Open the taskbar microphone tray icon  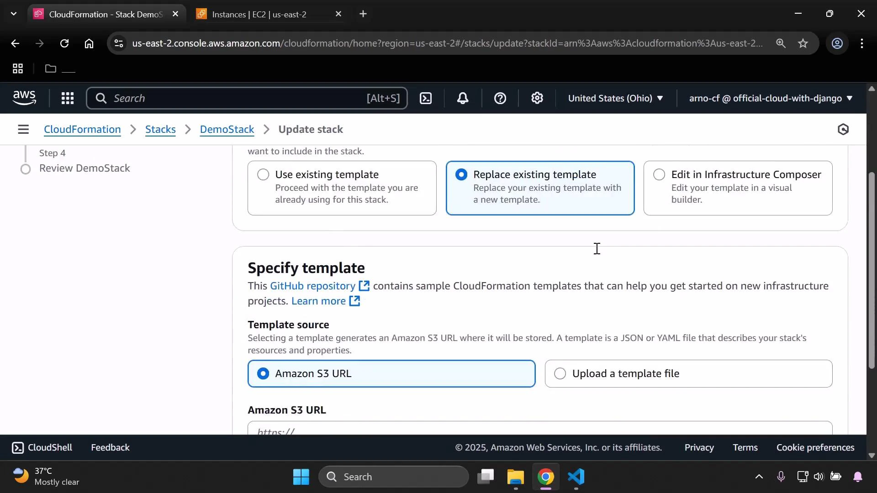point(781,477)
